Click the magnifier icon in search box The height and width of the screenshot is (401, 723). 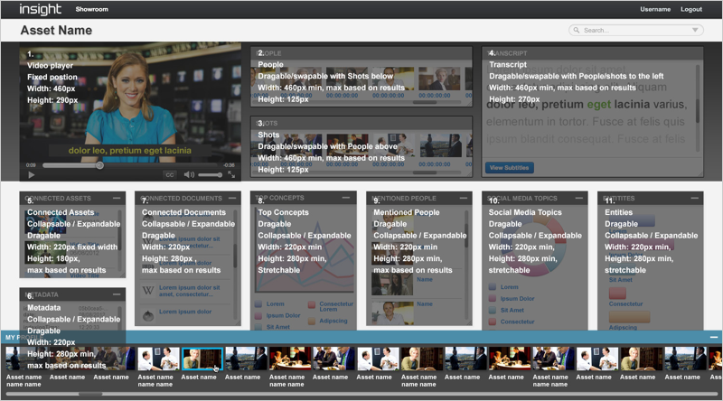(577, 30)
